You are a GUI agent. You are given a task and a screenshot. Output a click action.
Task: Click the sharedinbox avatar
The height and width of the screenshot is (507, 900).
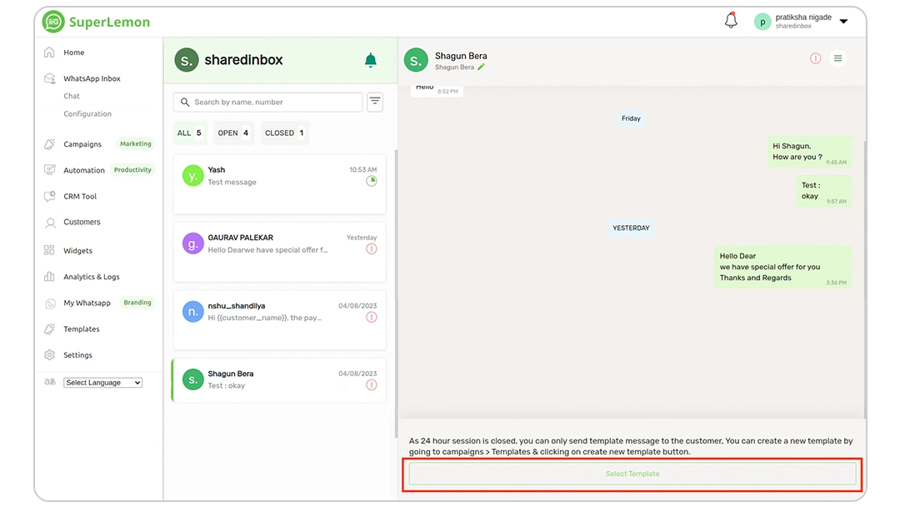pos(187,60)
